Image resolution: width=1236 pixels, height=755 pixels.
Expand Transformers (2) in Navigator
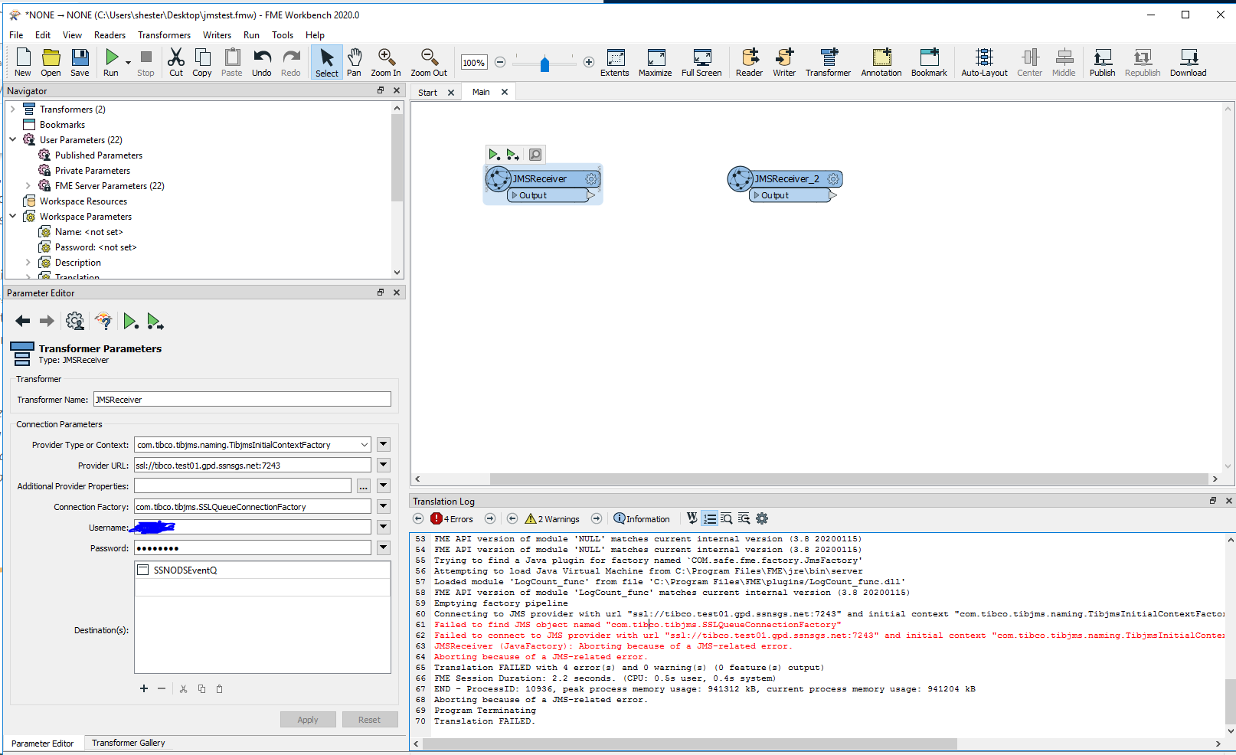(x=13, y=109)
